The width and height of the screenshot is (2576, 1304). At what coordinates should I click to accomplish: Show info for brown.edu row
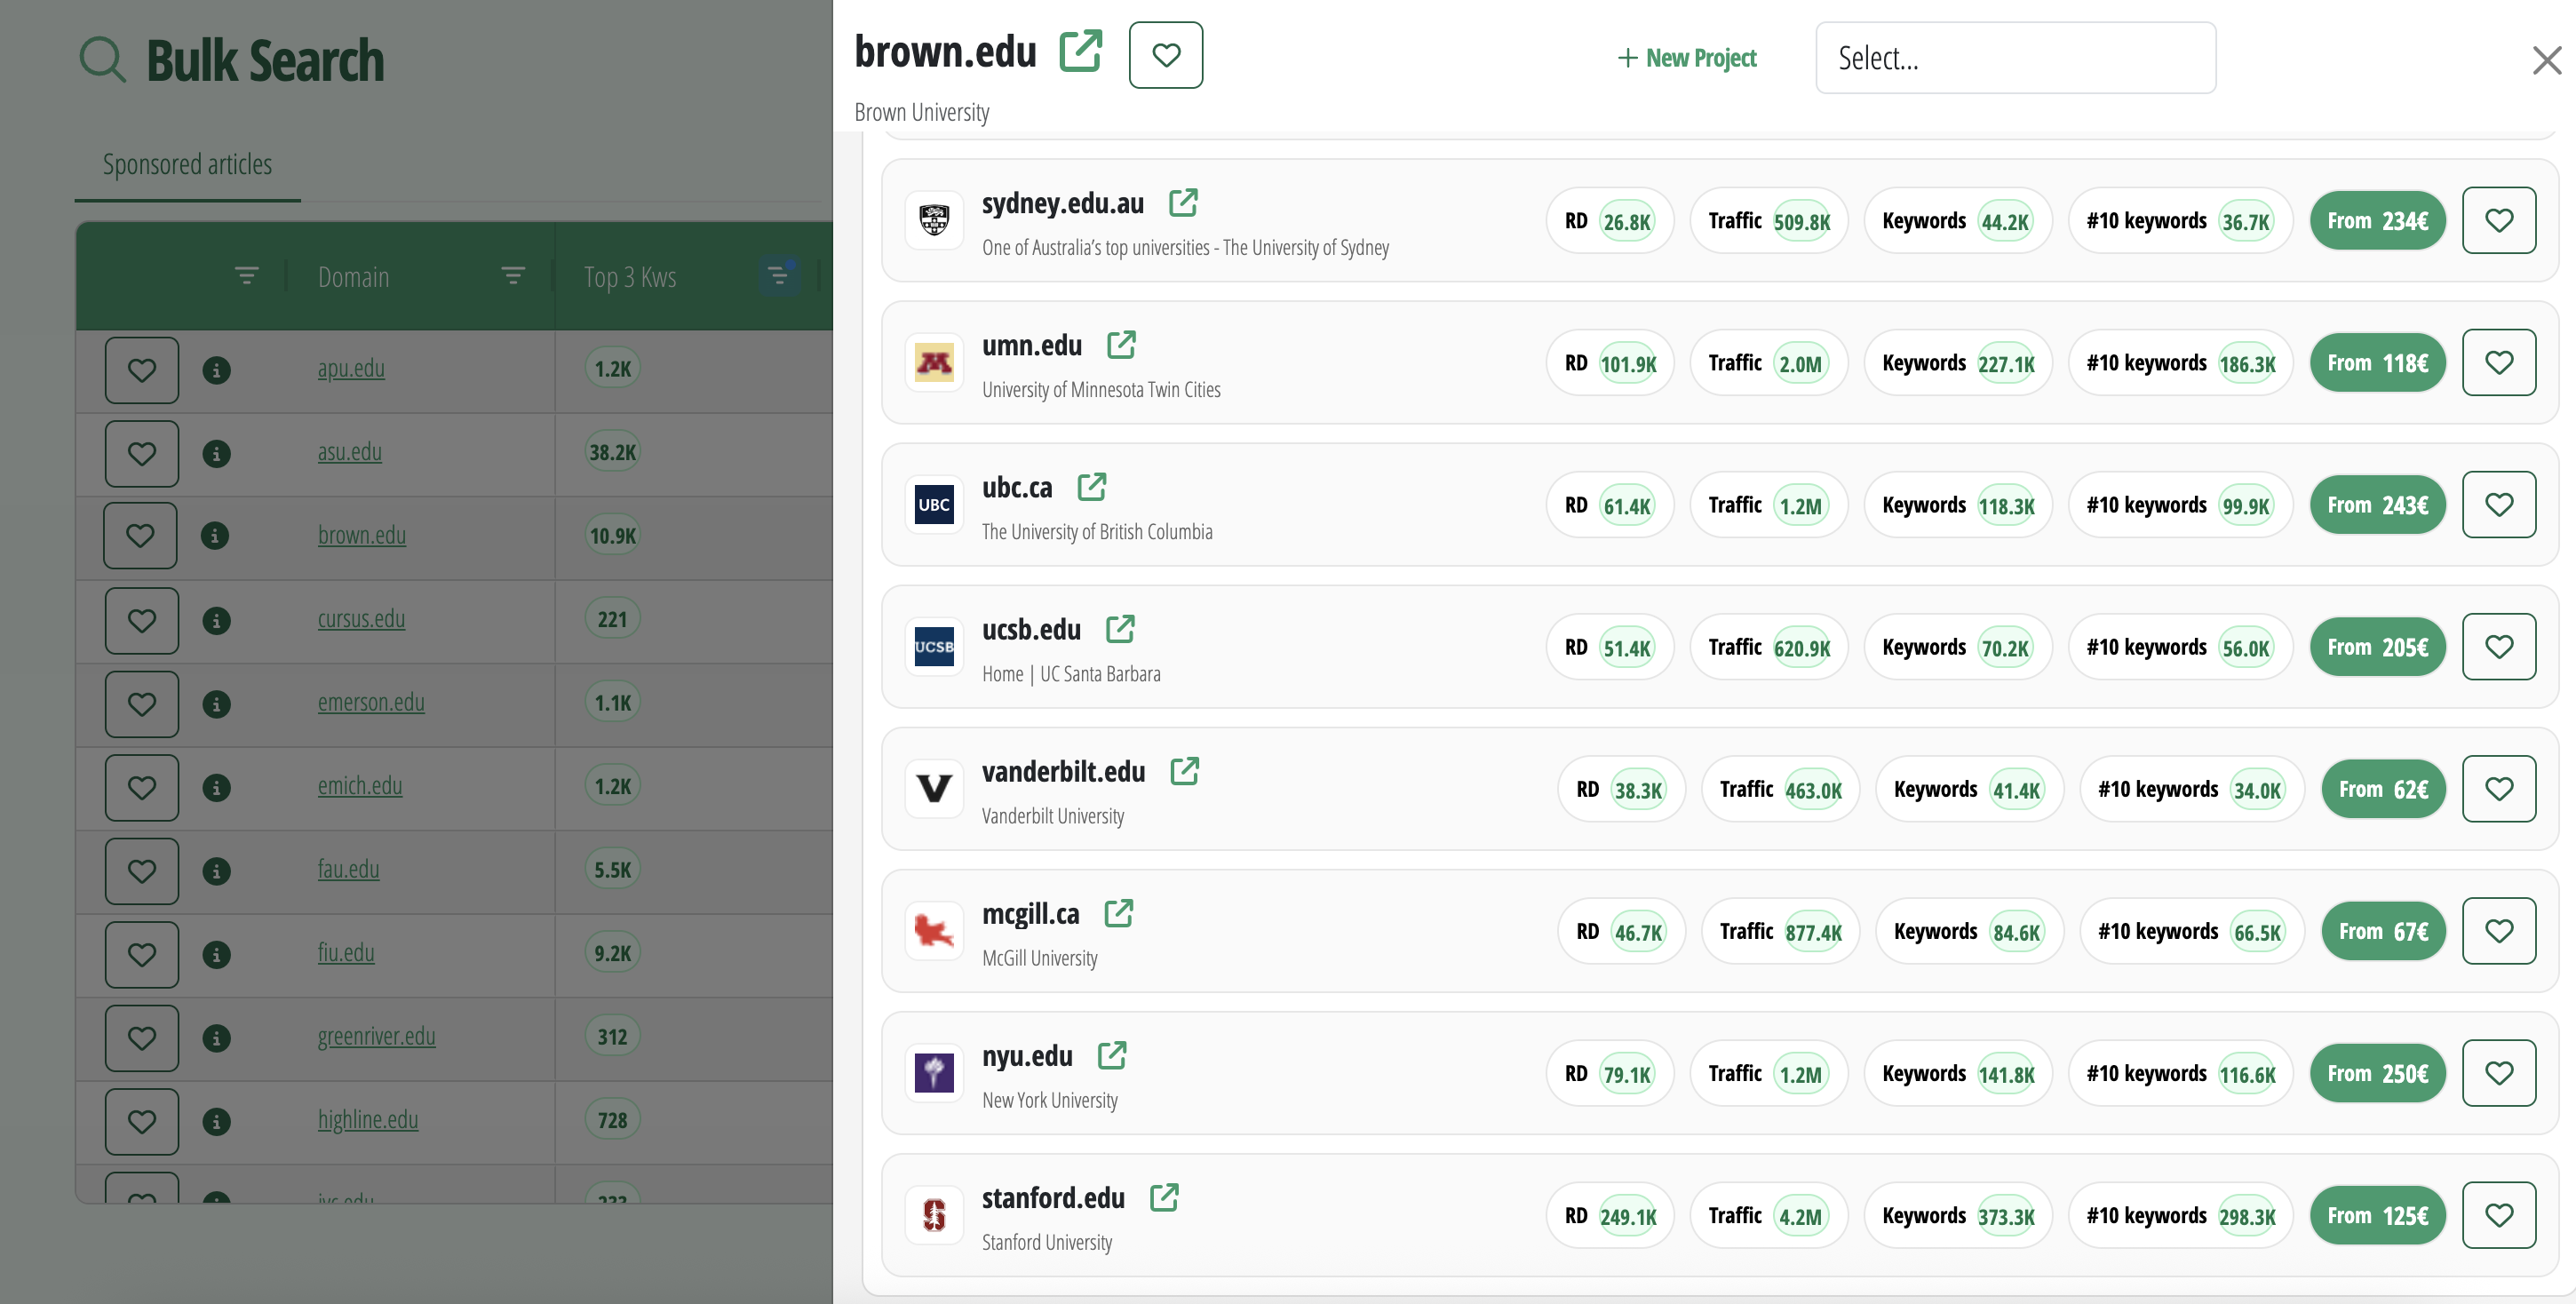214,536
